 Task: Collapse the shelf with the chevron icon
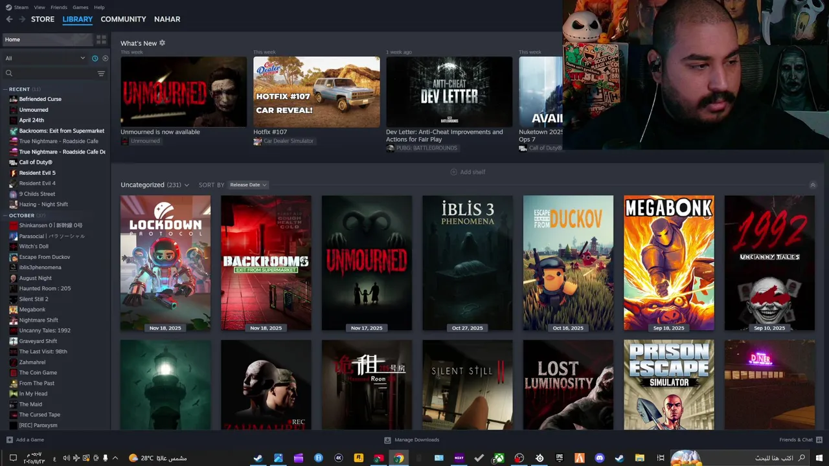(x=813, y=185)
